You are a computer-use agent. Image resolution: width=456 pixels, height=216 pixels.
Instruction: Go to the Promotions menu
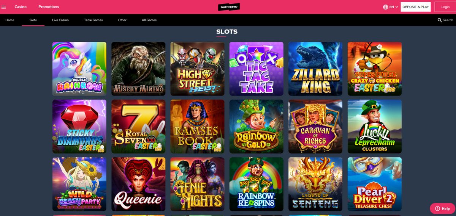click(x=49, y=7)
